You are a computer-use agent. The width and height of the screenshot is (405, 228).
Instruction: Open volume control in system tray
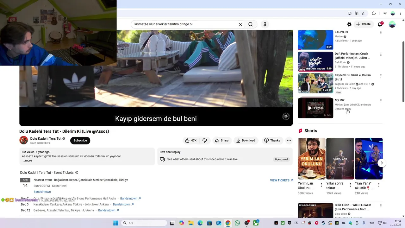click(385, 223)
